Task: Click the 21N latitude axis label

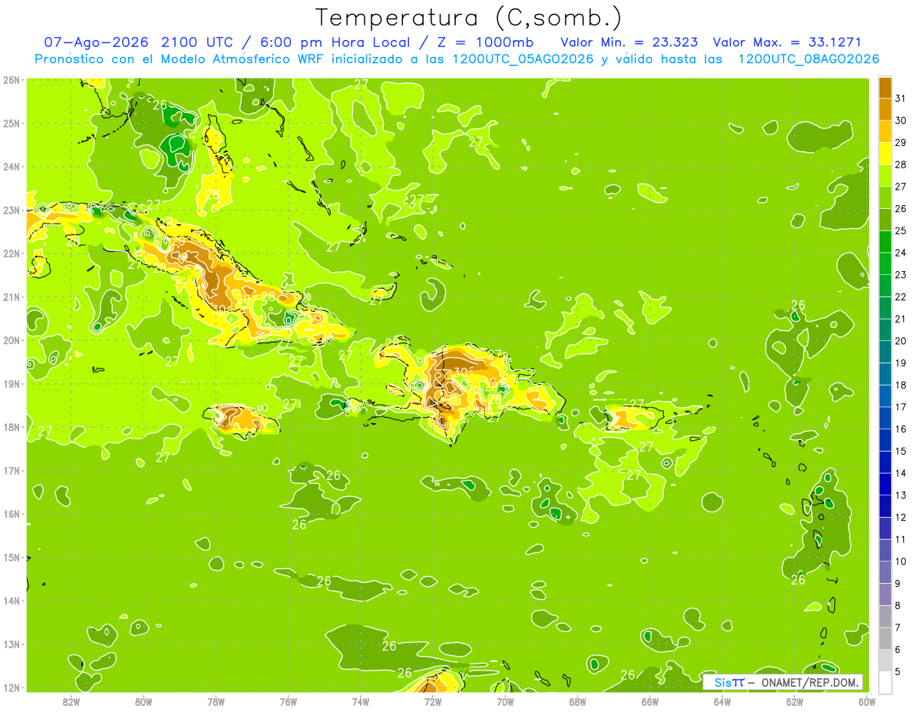Action: pyautogui.click(x=12, y=296)
